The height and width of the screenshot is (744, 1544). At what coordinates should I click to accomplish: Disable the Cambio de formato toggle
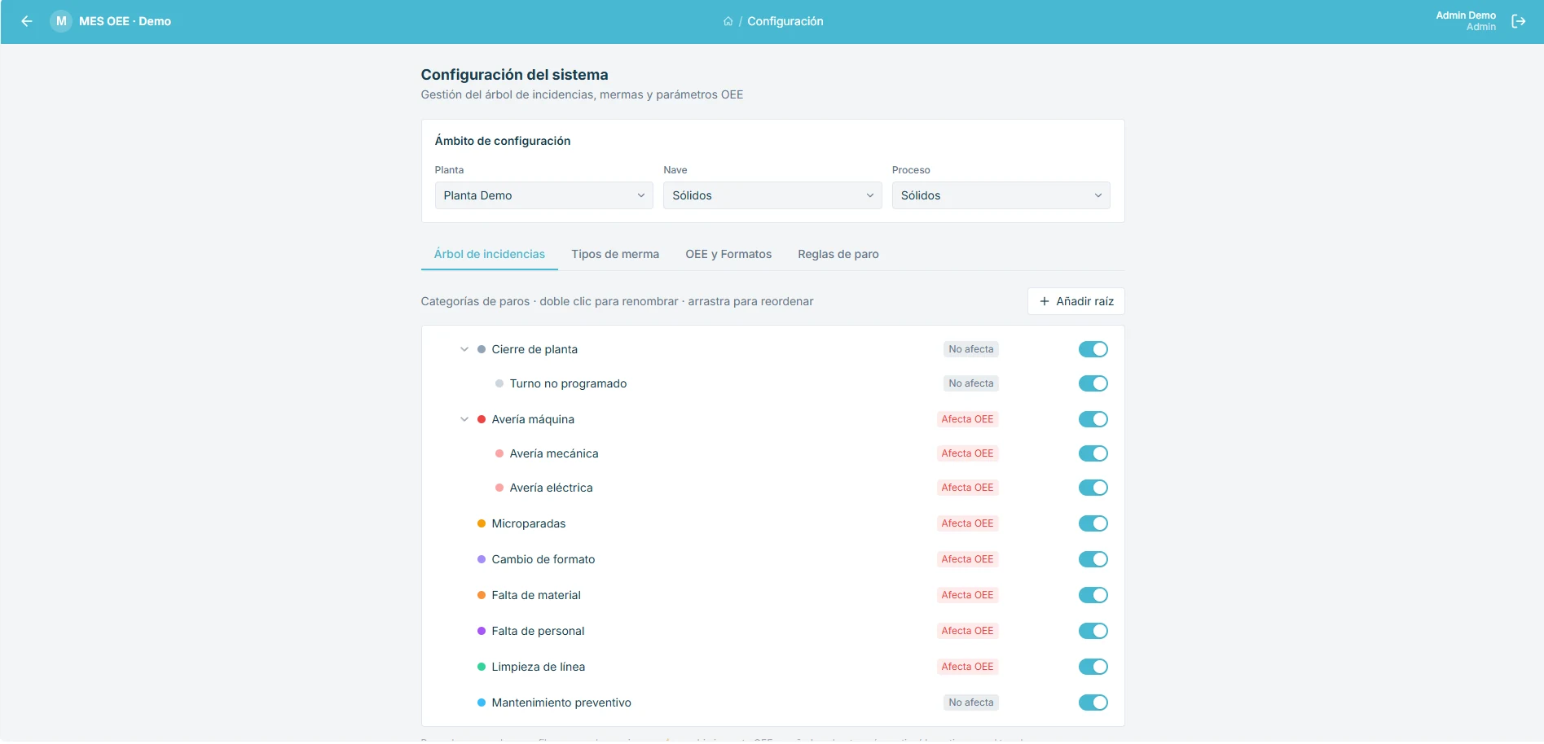pos(1093,559)
